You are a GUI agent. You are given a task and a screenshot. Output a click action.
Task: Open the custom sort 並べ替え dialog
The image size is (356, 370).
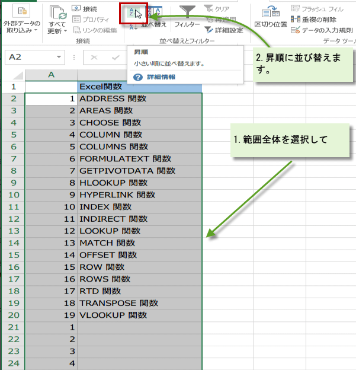154,17
